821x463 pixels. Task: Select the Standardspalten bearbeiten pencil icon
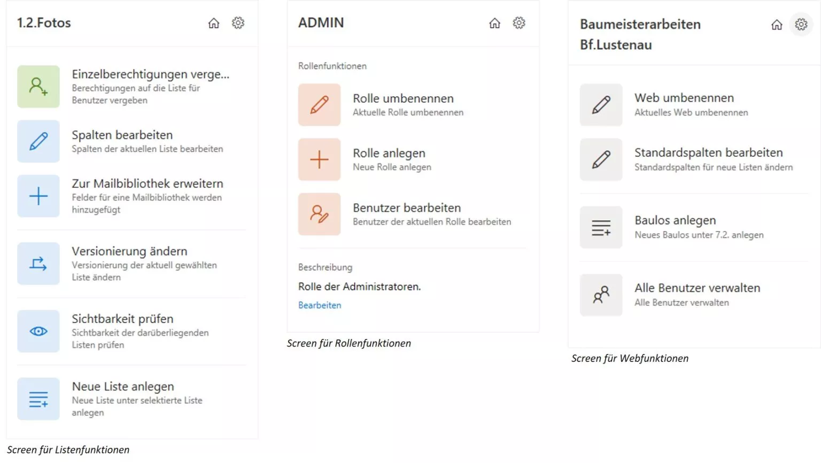601,159
